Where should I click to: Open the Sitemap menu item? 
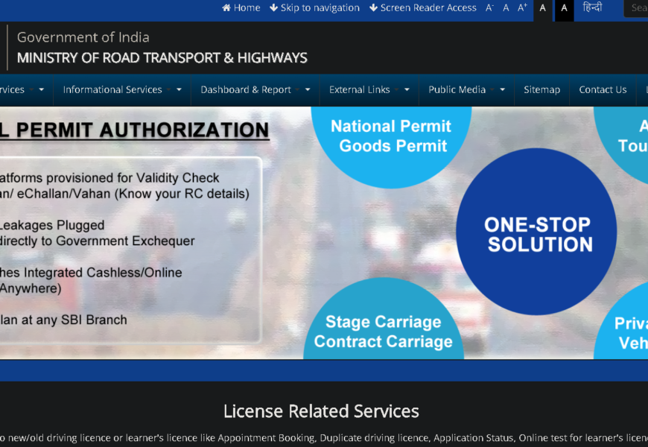[x=541, y=89]
